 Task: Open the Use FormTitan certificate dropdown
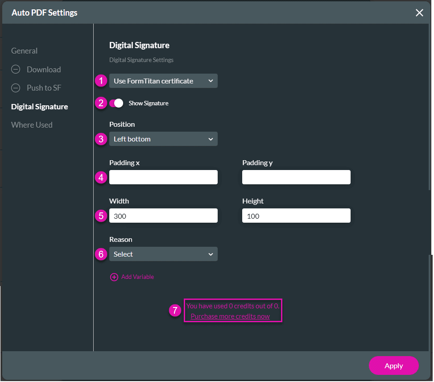163,81
